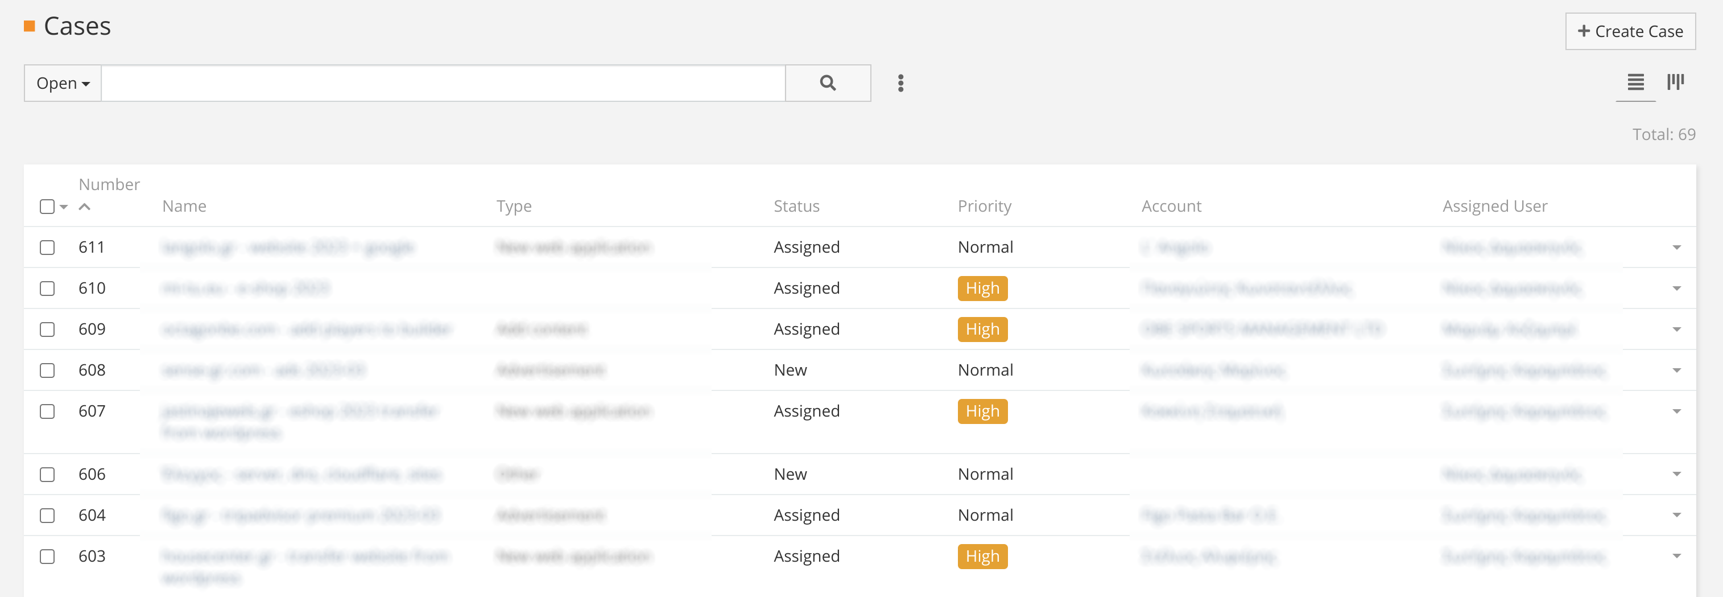Screen dimensions: 1723x597
Task: Switch to kanban view
Action: [1675, 83]
